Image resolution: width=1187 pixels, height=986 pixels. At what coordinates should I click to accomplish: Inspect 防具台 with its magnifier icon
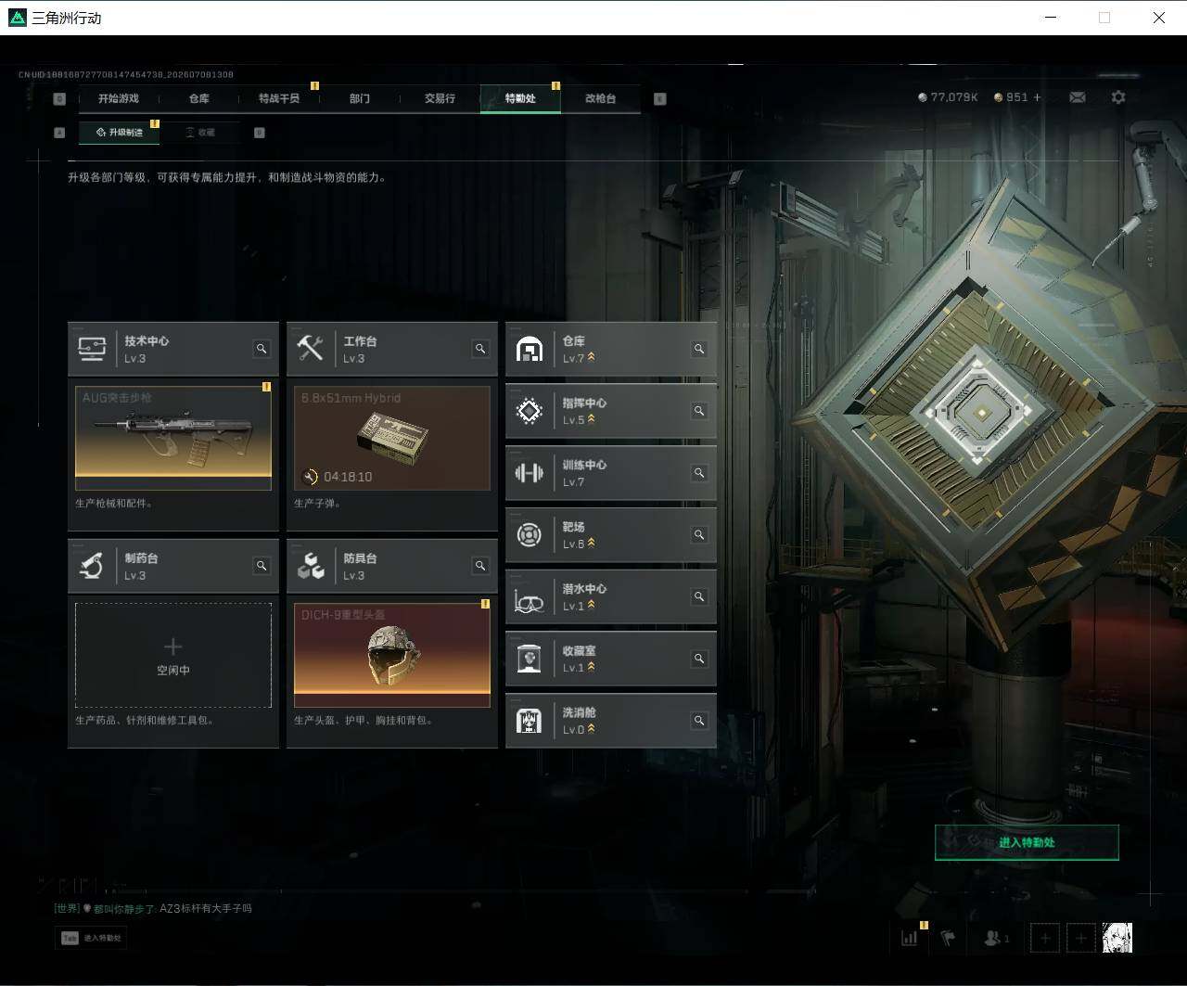pos(480,566)
